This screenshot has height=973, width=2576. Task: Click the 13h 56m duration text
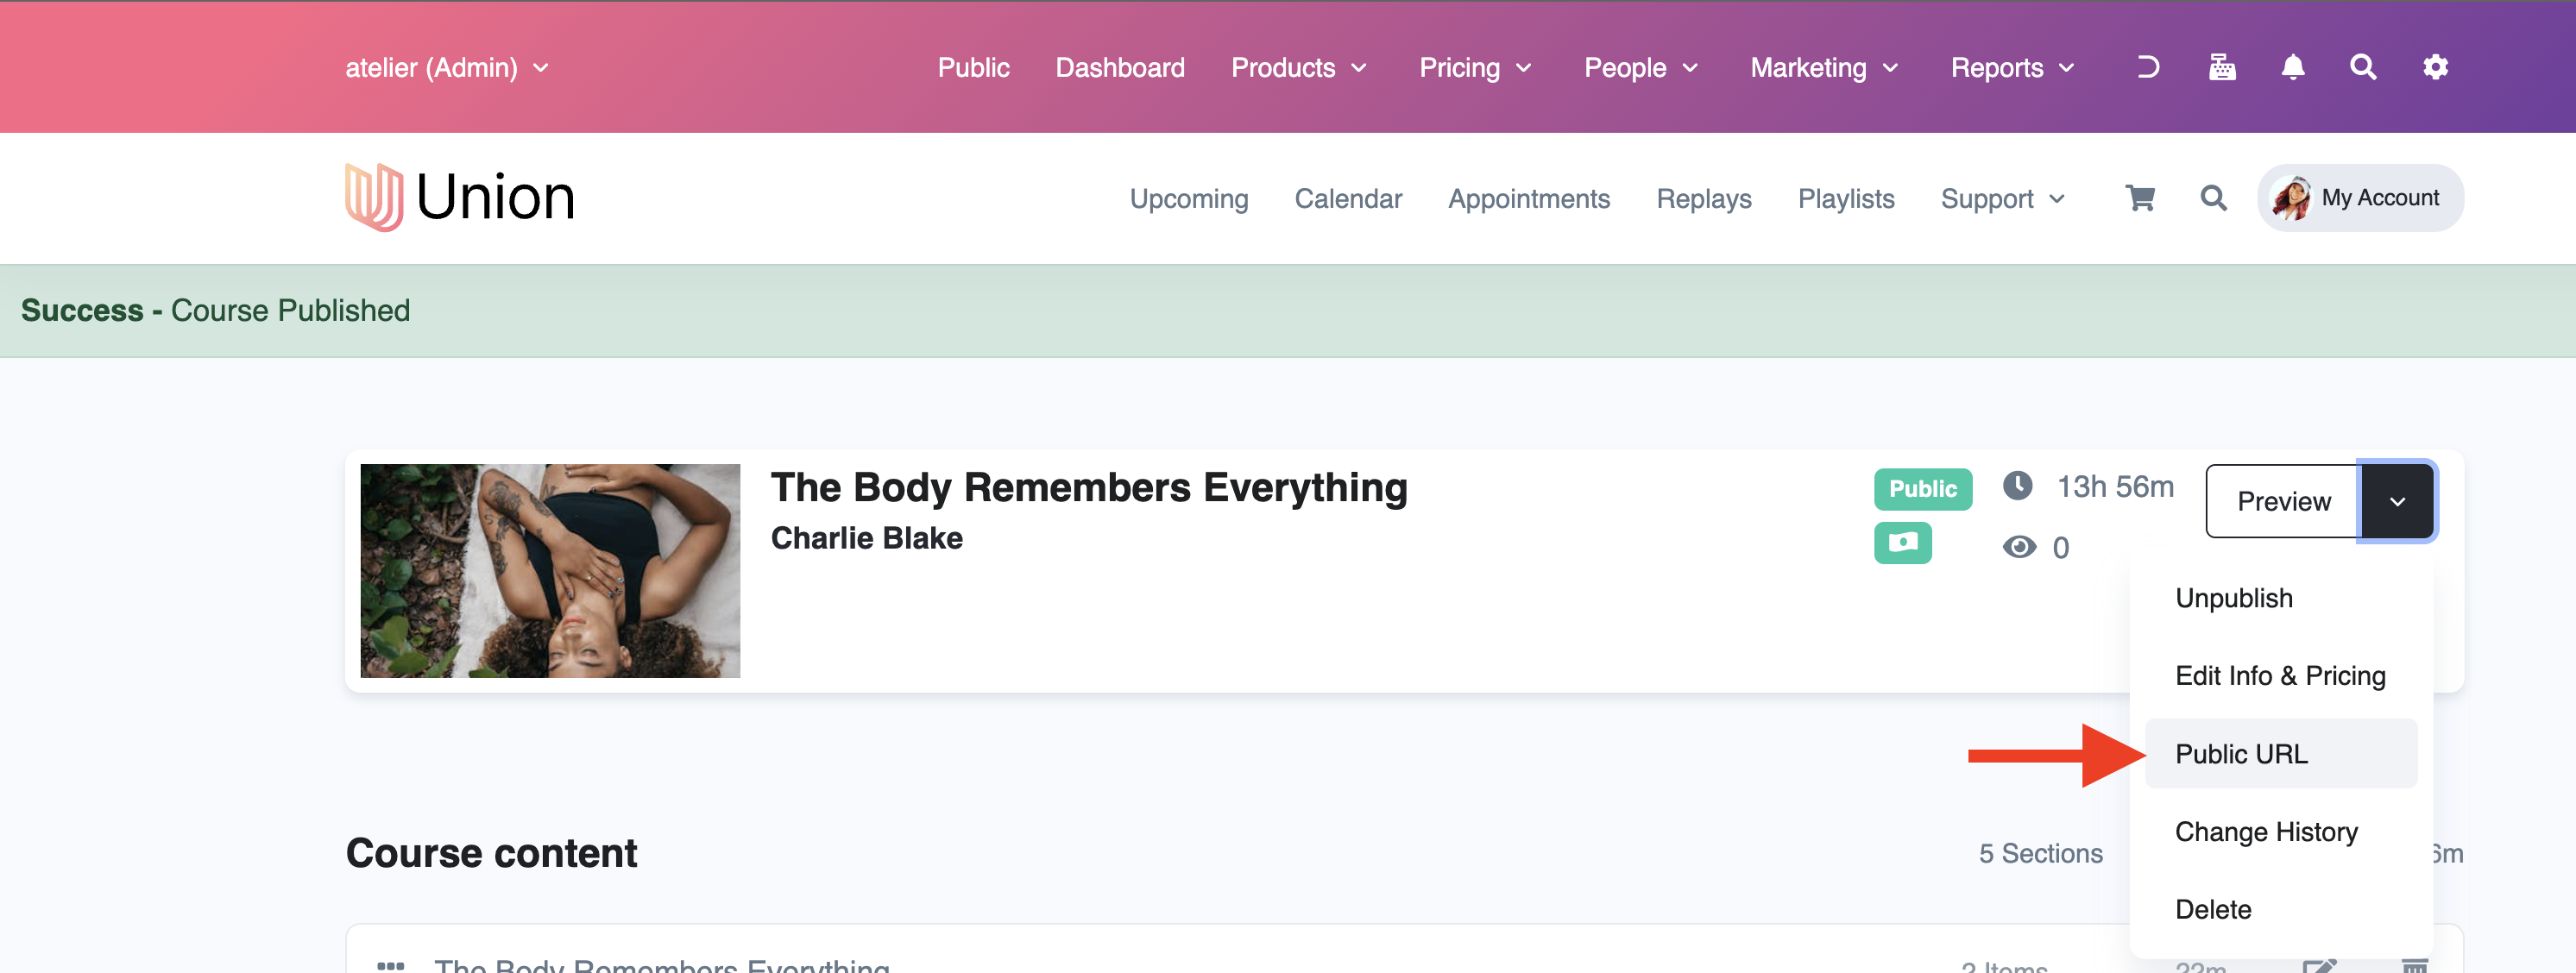[2115, 486]
